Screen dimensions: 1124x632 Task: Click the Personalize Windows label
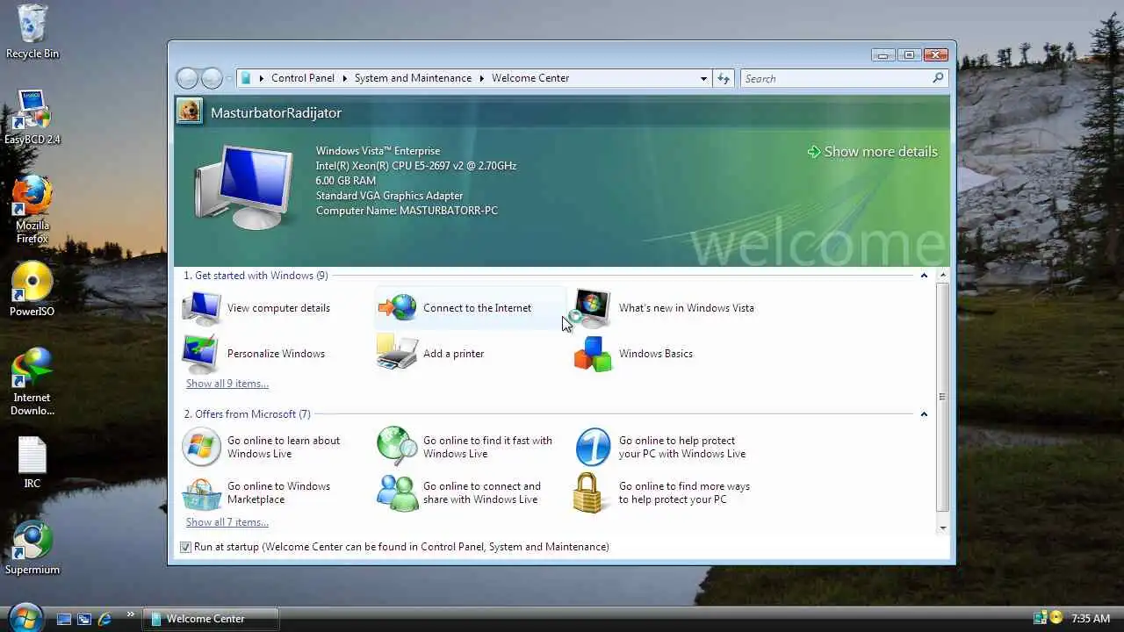pyautogui.click(x=276, y=354)
